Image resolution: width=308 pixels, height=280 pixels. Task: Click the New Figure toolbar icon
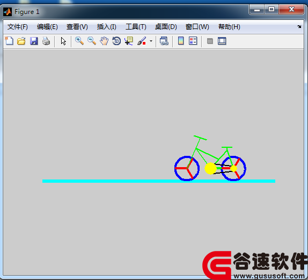(9, 41)
